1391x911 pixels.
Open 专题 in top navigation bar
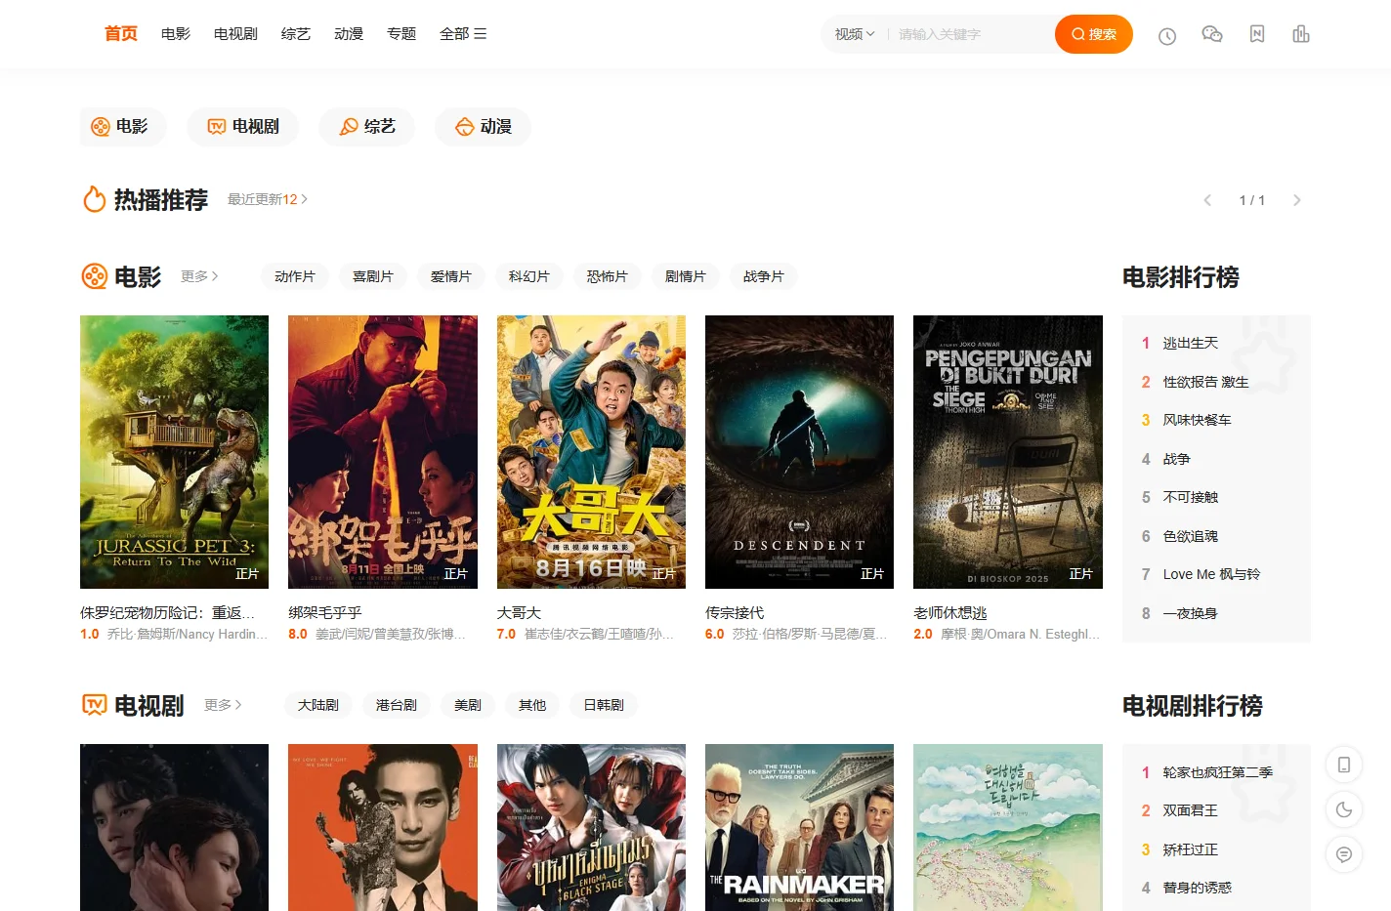(x=401, y=34)
